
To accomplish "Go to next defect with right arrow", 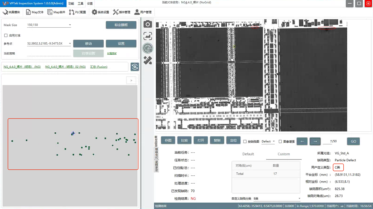I will pos(315,141).
